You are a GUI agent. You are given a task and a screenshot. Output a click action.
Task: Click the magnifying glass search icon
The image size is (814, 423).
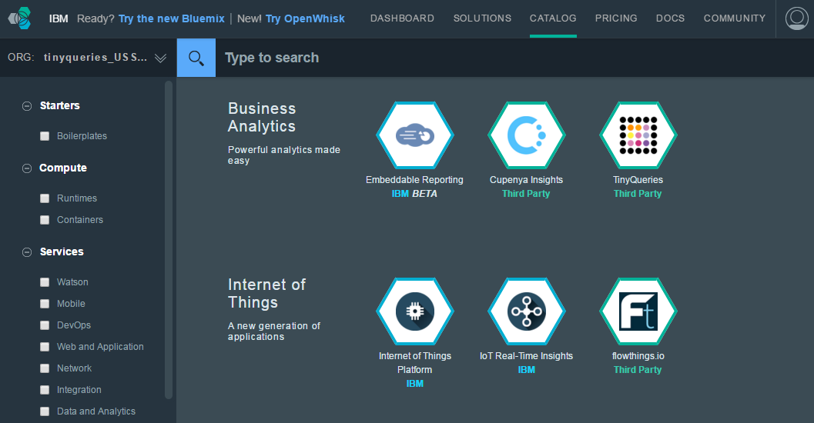(x=196, y=58)
